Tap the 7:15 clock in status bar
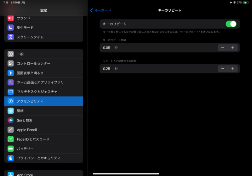Viewport: 252px width, 176px height. click(6, 3)
